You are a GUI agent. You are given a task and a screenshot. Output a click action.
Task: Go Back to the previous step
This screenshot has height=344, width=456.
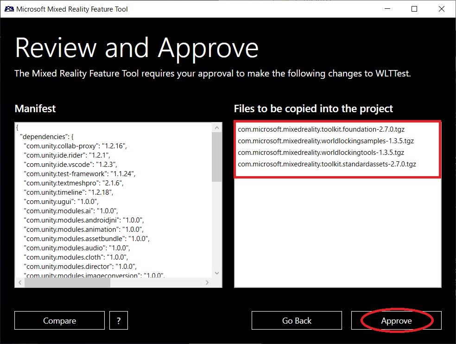(x=297, y=320)
